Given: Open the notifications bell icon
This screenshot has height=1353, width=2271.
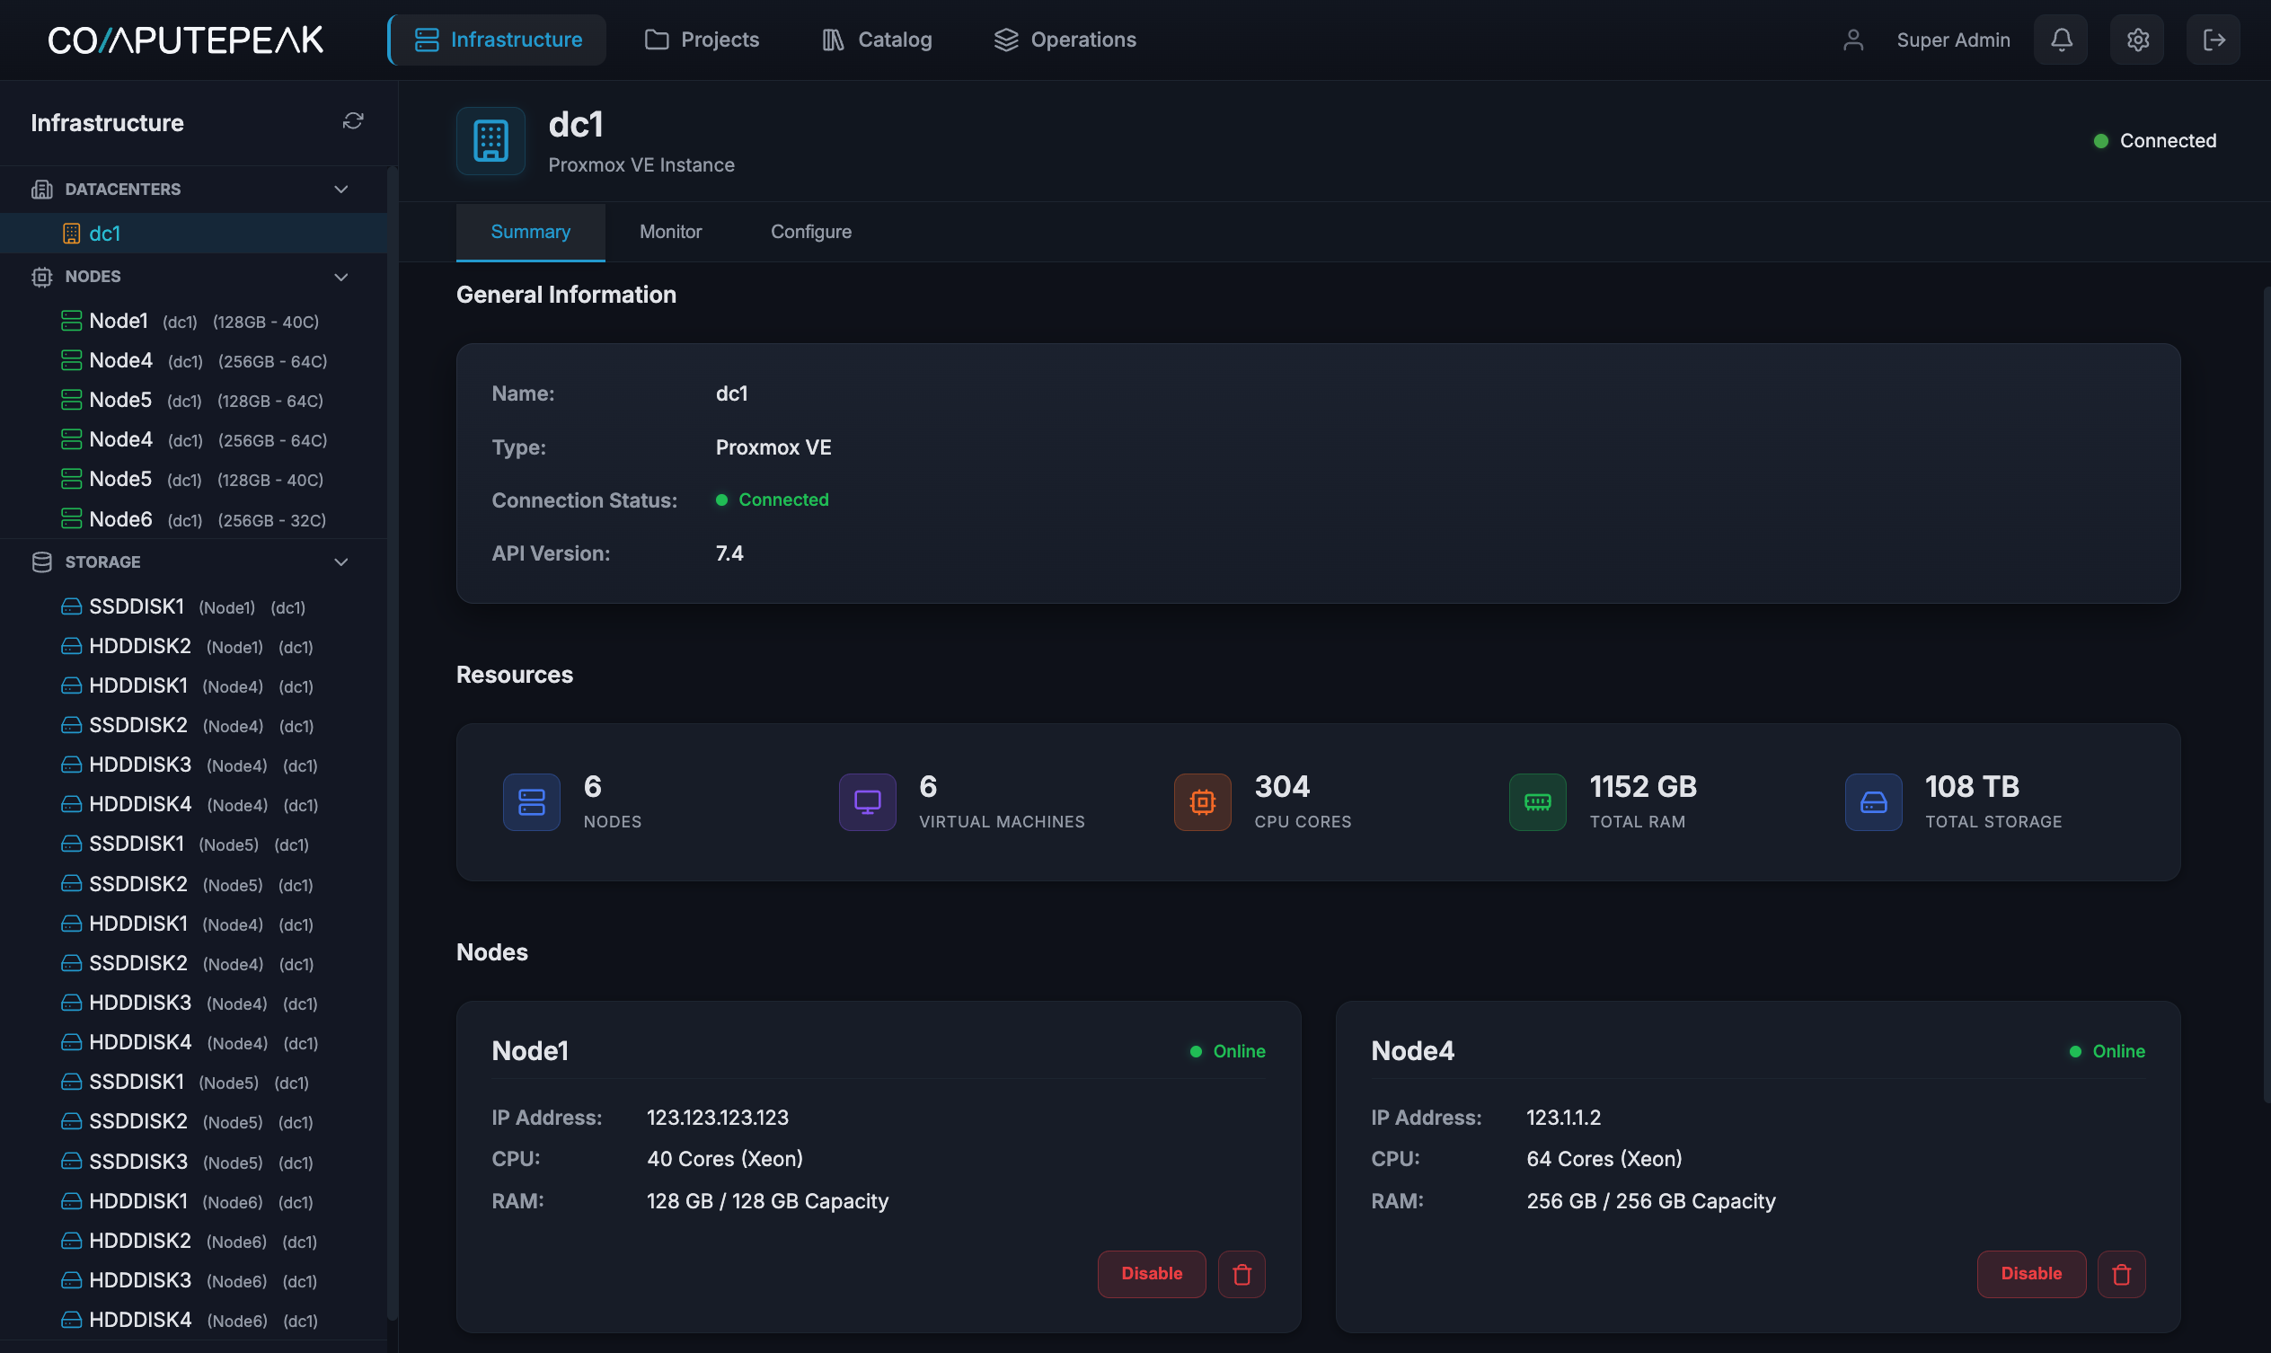Looking at the screenshot, I should (2061, 40).
